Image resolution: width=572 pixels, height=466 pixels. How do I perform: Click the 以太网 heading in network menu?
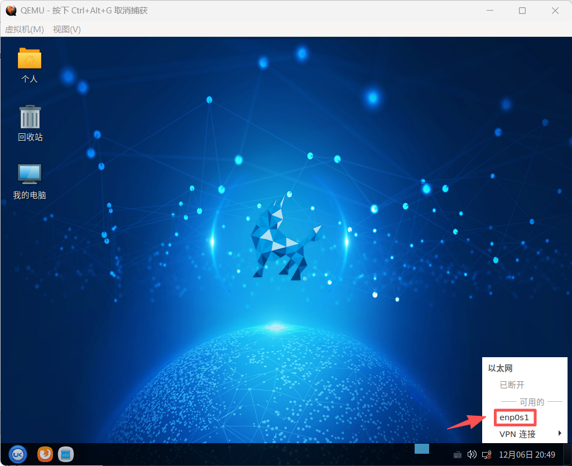tap(500, 368)
